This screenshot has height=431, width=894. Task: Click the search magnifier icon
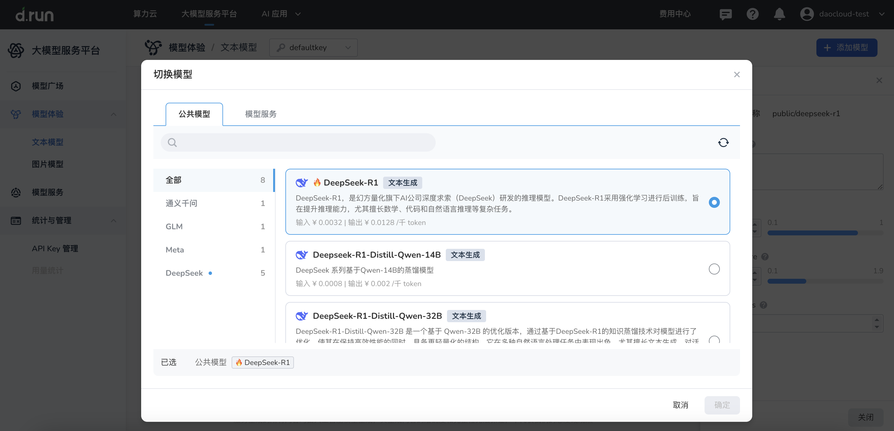click(x=172, y=142)
